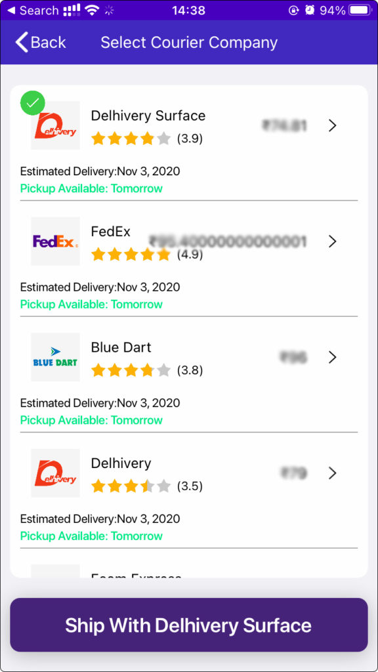The height and width of the screenshot is (672, 378).
Task: Tap Delhivery Surface star rating
Action: (x=131, y=138)
